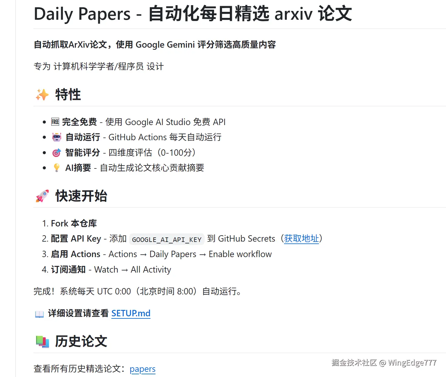446x377 pixels.
Task: Click the rocket emoji beside 快速开始
Action: (42, 196)
